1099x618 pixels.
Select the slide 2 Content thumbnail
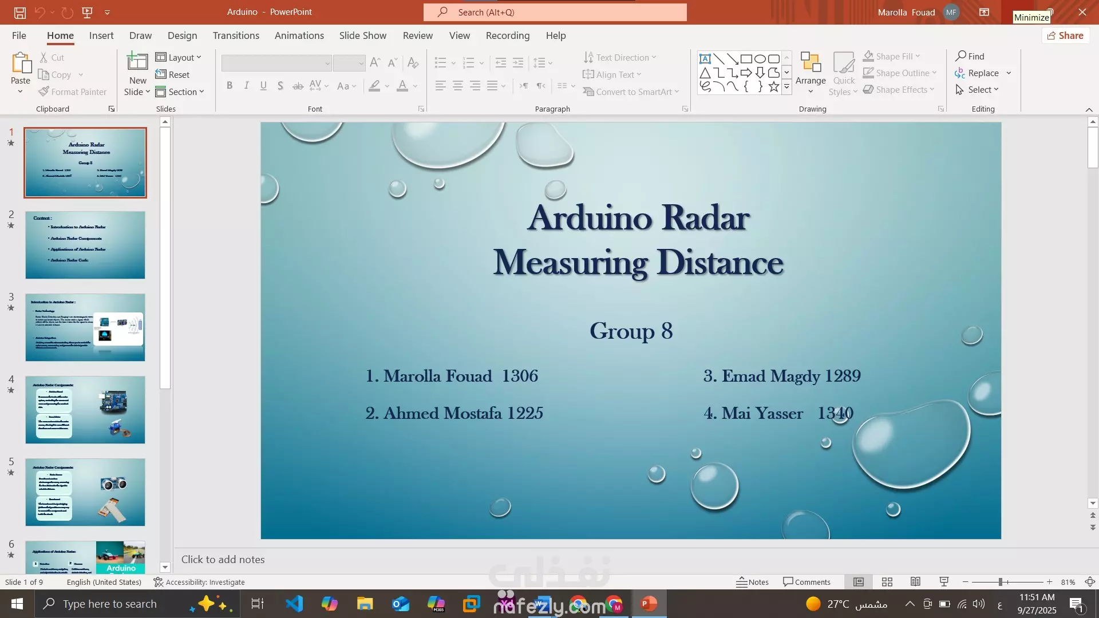85,245
